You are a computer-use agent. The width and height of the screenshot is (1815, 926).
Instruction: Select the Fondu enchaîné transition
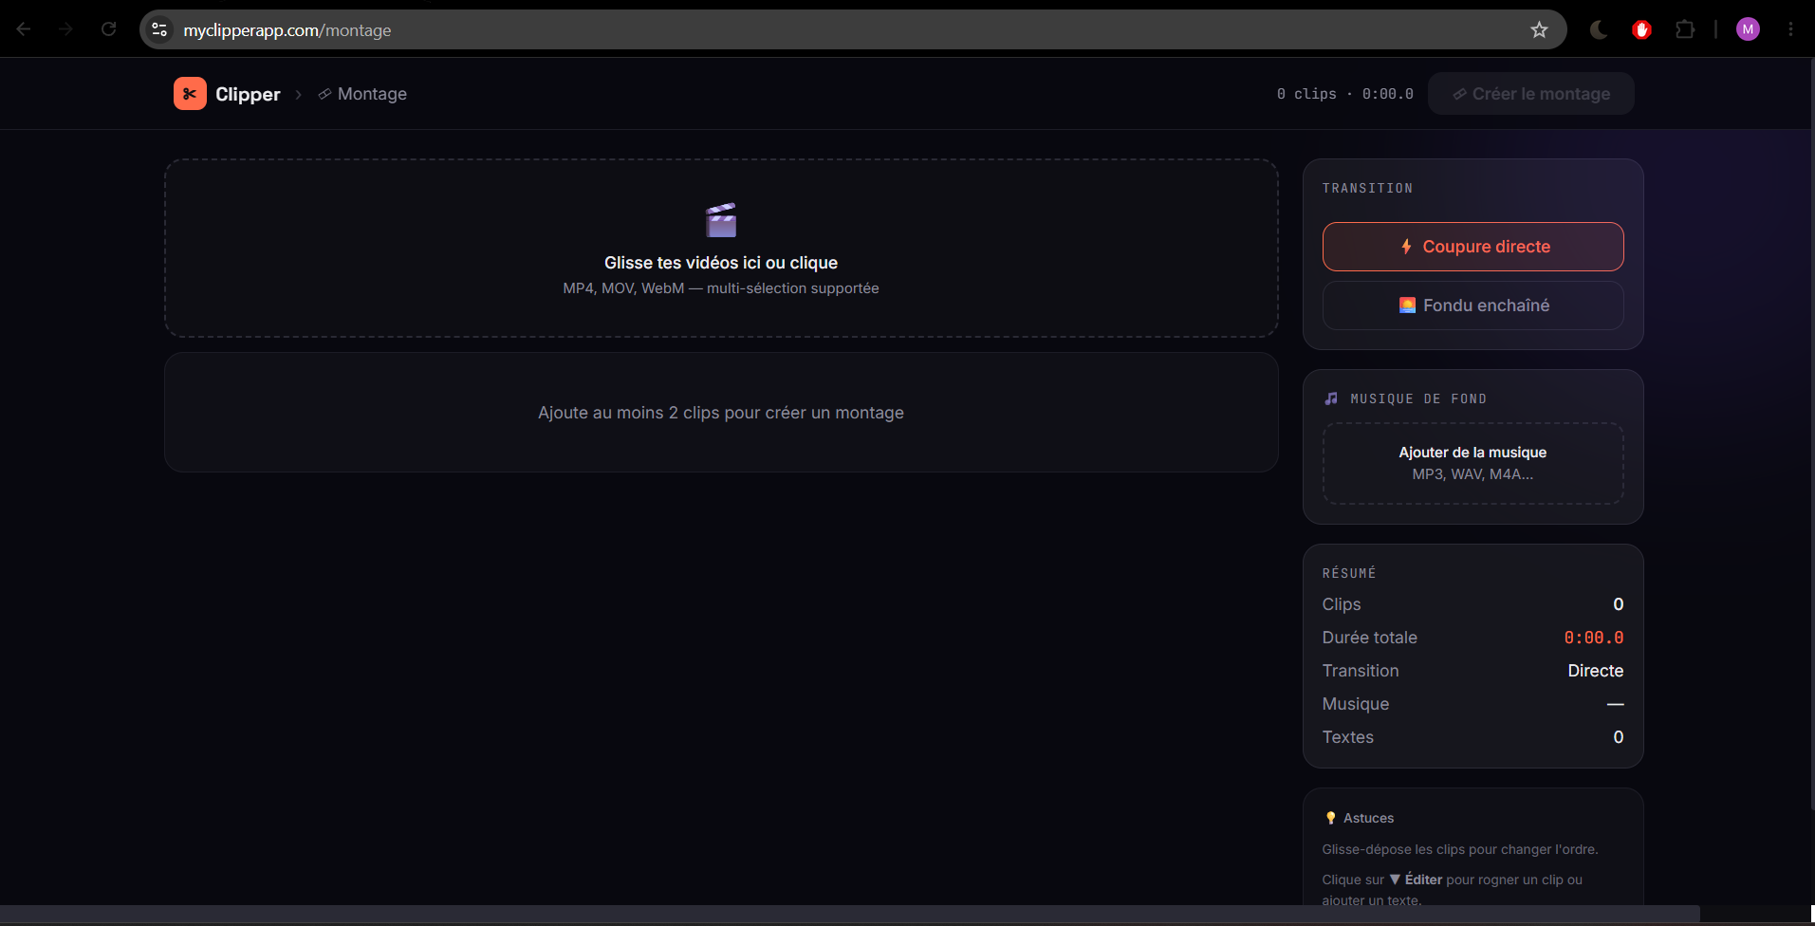(1473, 306)
